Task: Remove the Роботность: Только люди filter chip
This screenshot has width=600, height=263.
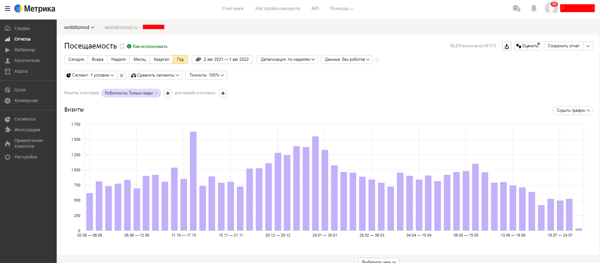Action: 156,93
